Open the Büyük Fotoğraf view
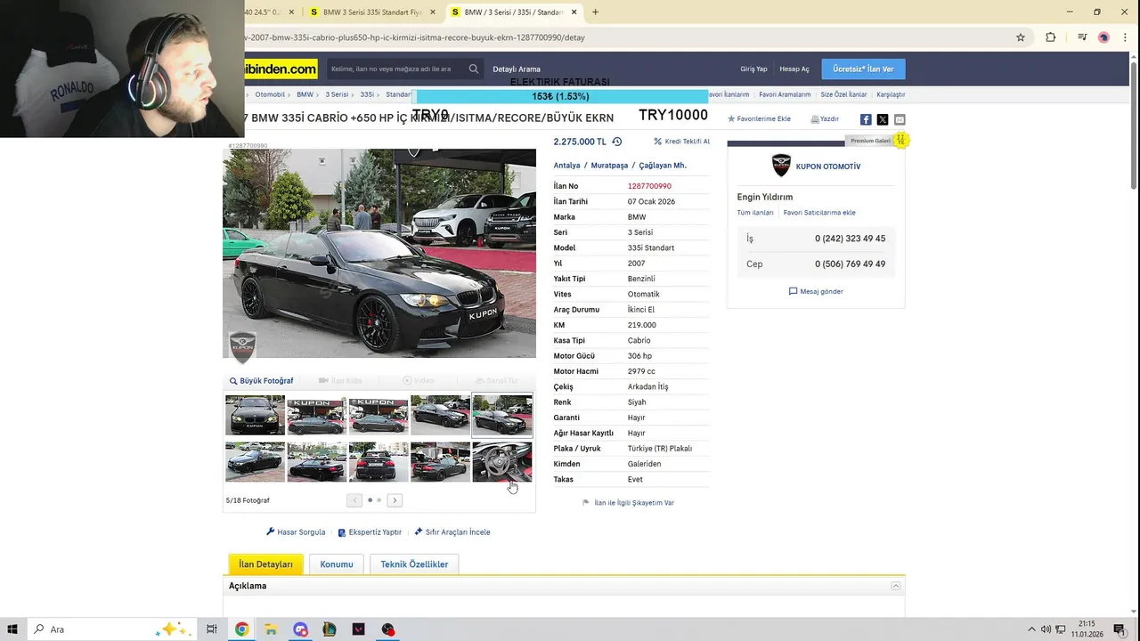 (261, 380)
